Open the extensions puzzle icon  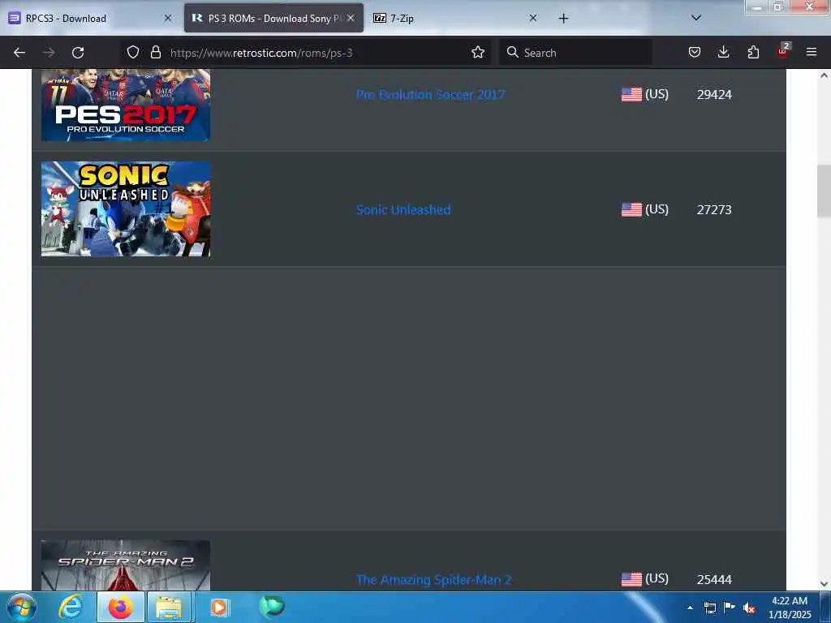click(x=753, y=52)
